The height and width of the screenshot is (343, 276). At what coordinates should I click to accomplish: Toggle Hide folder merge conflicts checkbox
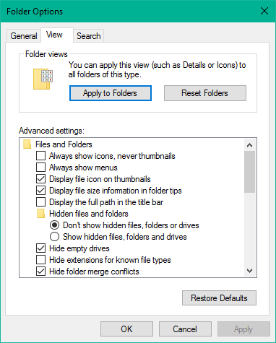(x=40, y=272)
